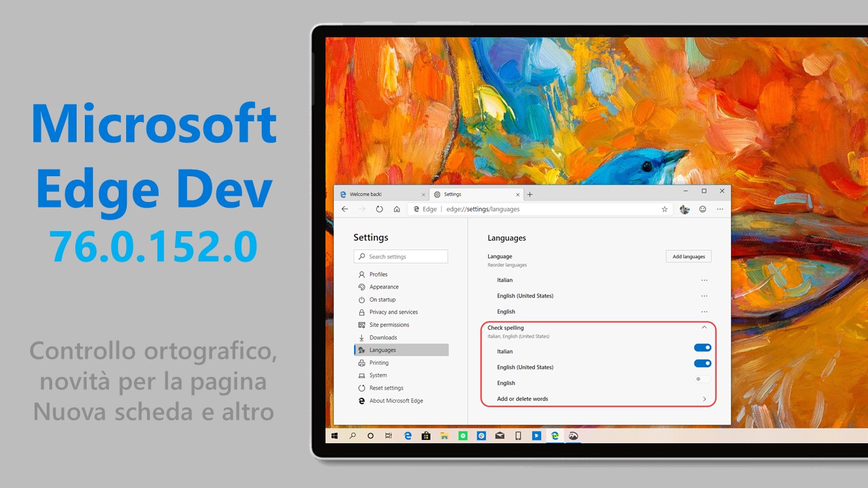The height and width of the screenshot is (488, 868).
Task: Turn off English (United States) spell checking
Action: pos(703,363)
